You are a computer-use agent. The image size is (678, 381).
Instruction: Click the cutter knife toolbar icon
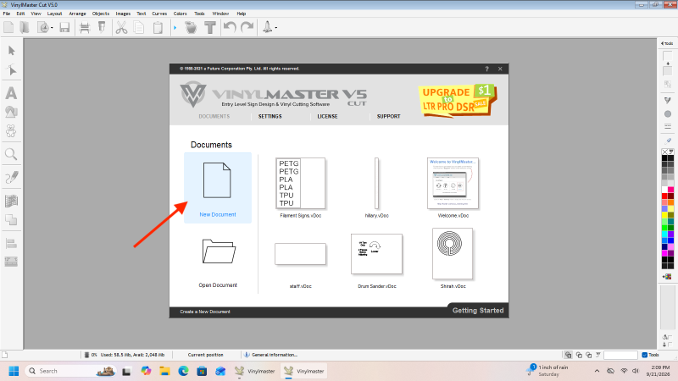pyautogui.click(x=102, y=28)
